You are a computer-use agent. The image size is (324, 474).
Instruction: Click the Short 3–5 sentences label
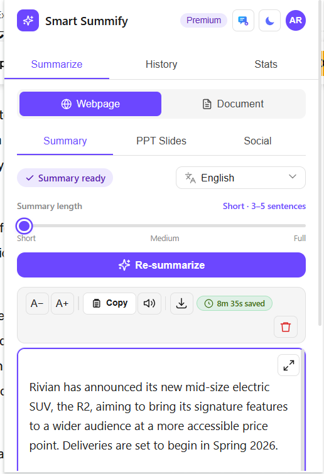point(264,206)
